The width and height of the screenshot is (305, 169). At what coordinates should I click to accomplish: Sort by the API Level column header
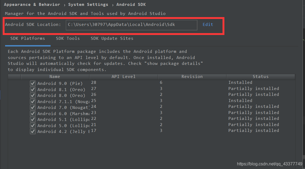[123, 77]
